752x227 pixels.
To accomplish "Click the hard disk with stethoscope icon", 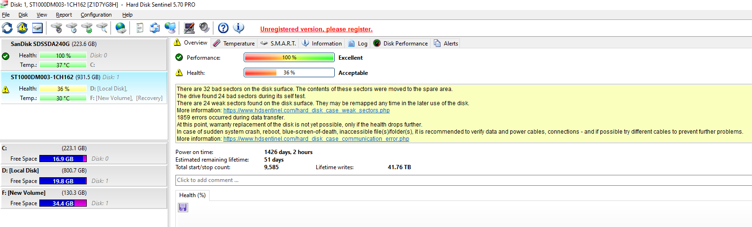I will click(56, 28).
